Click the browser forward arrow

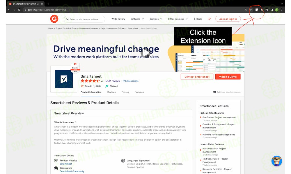point(14,10)
